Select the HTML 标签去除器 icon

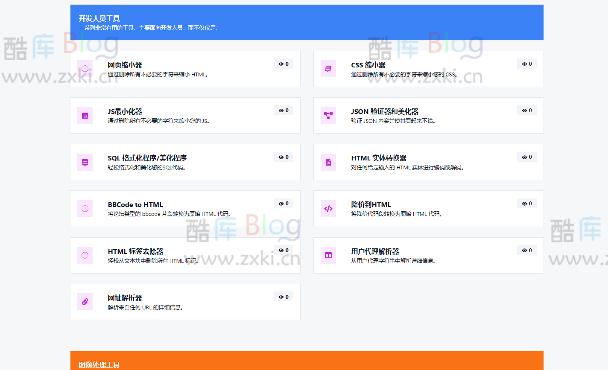coord(85,255)
